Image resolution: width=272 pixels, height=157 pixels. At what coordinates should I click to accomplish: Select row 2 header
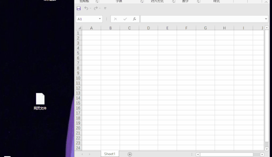click(78, 38)
